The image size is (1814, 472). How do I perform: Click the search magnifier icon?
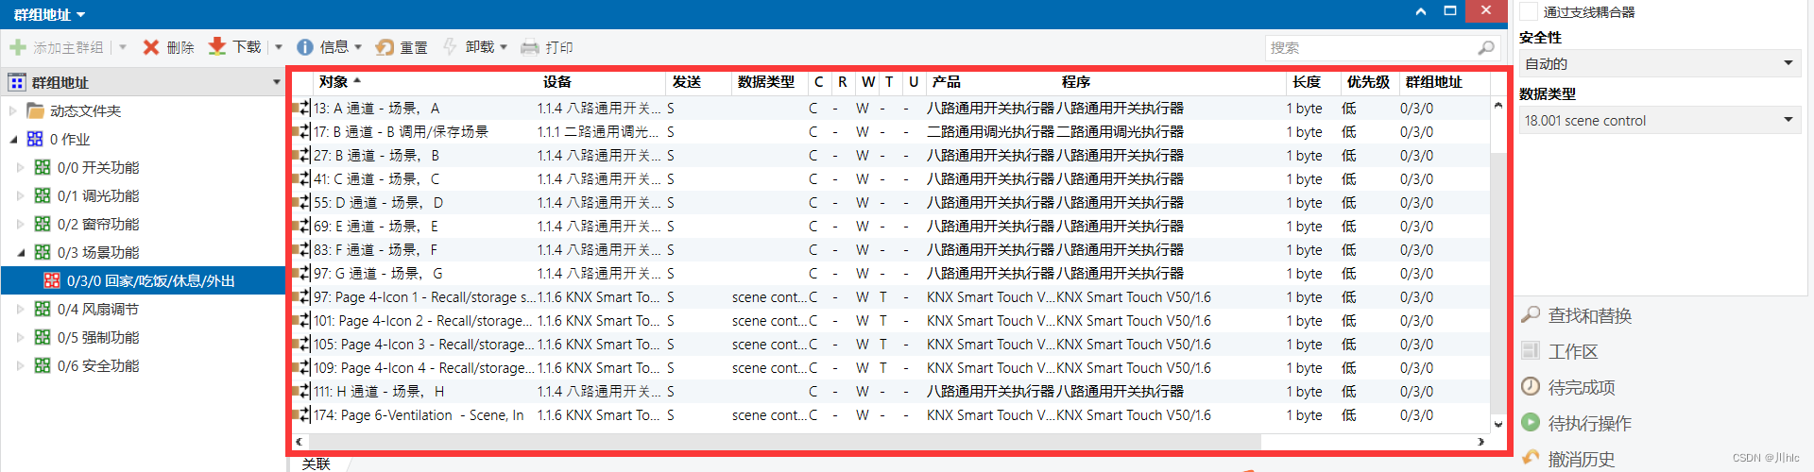tap(1485, 48)
